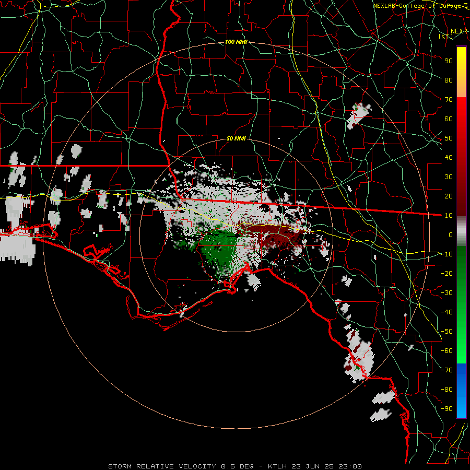470x470 pixels.
Task: Select the NEXLAB-College of DuPage credit text
Action: coord(420,6)
